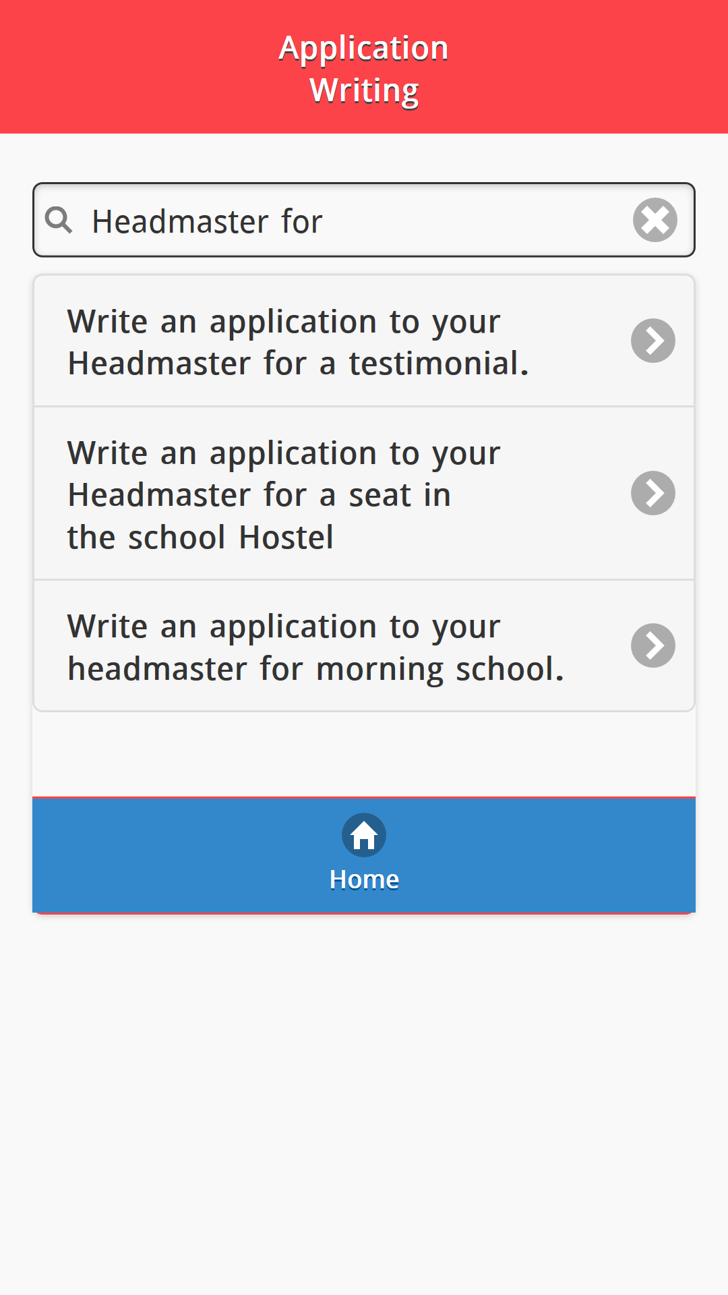Viewport: 728px width, 1295px height.
Task: Click the house icon above Home
Action: pyautogui.click(x=364, y=835)
